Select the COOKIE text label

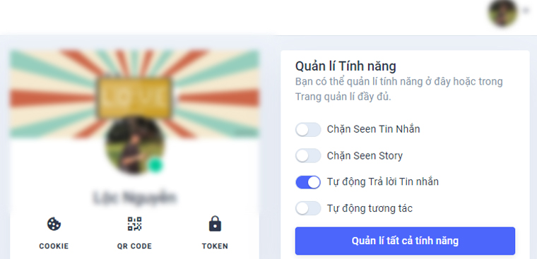54,246
